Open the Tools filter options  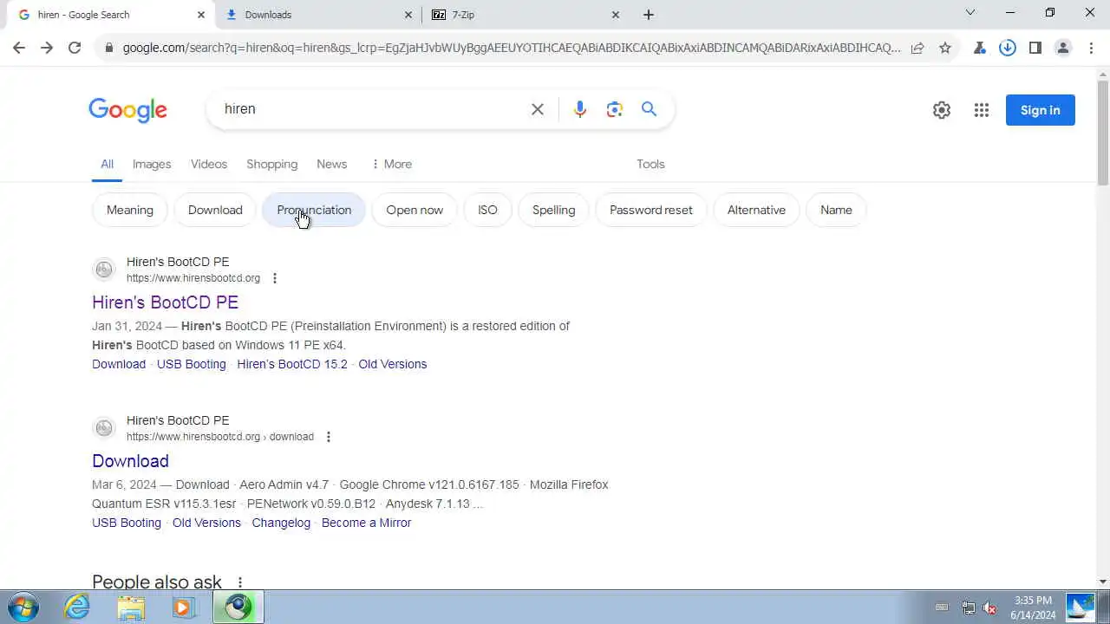tap(650, 164)
